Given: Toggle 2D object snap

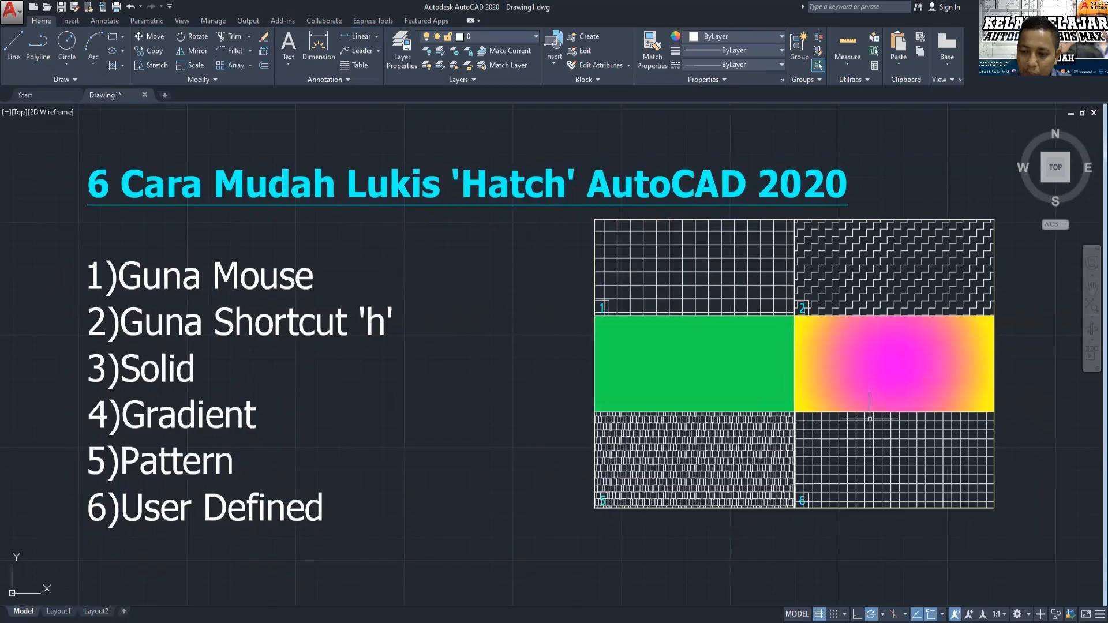Looking at the screenshot, I should pyautogui.click(x=931, y=614).
